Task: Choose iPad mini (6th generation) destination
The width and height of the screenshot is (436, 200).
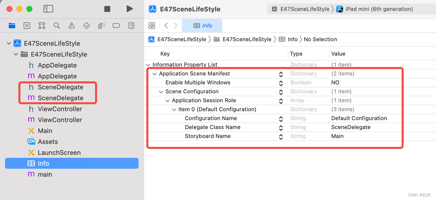Action: (375, 9)
